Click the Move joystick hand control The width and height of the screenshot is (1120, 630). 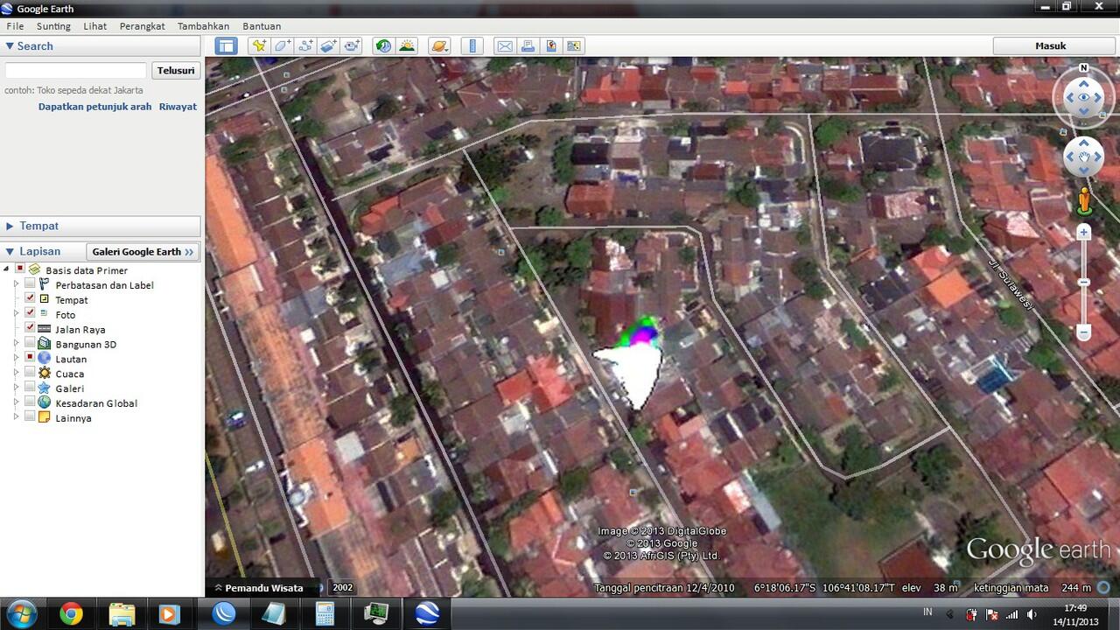click(1084, 158)
